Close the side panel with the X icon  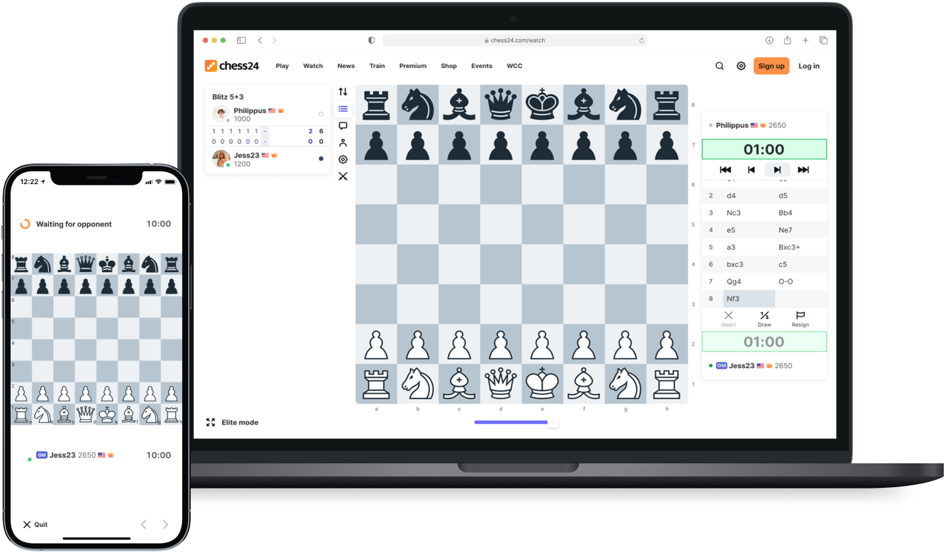[x=343, y=176]
